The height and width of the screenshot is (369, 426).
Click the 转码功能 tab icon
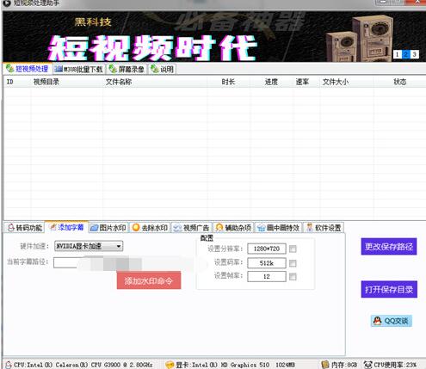(x=11, y=228)
